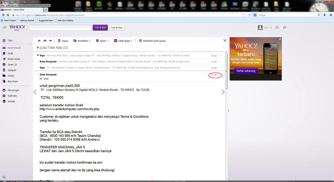
Task: Expand the Spam dropdown in toolbar
Action: tap(102, 41)
